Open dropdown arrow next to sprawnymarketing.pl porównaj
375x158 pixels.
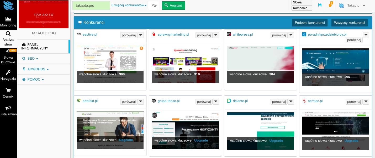point(216,35)
